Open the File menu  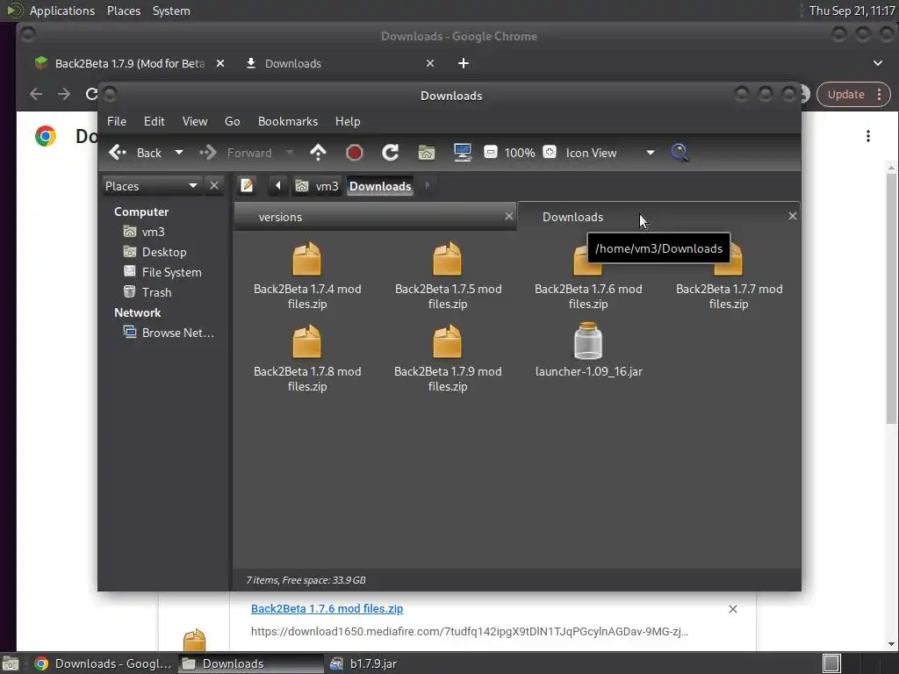click(x=117, y=121)
